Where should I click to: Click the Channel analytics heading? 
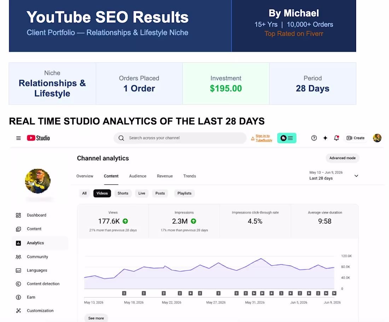click(x=103, y=158)
